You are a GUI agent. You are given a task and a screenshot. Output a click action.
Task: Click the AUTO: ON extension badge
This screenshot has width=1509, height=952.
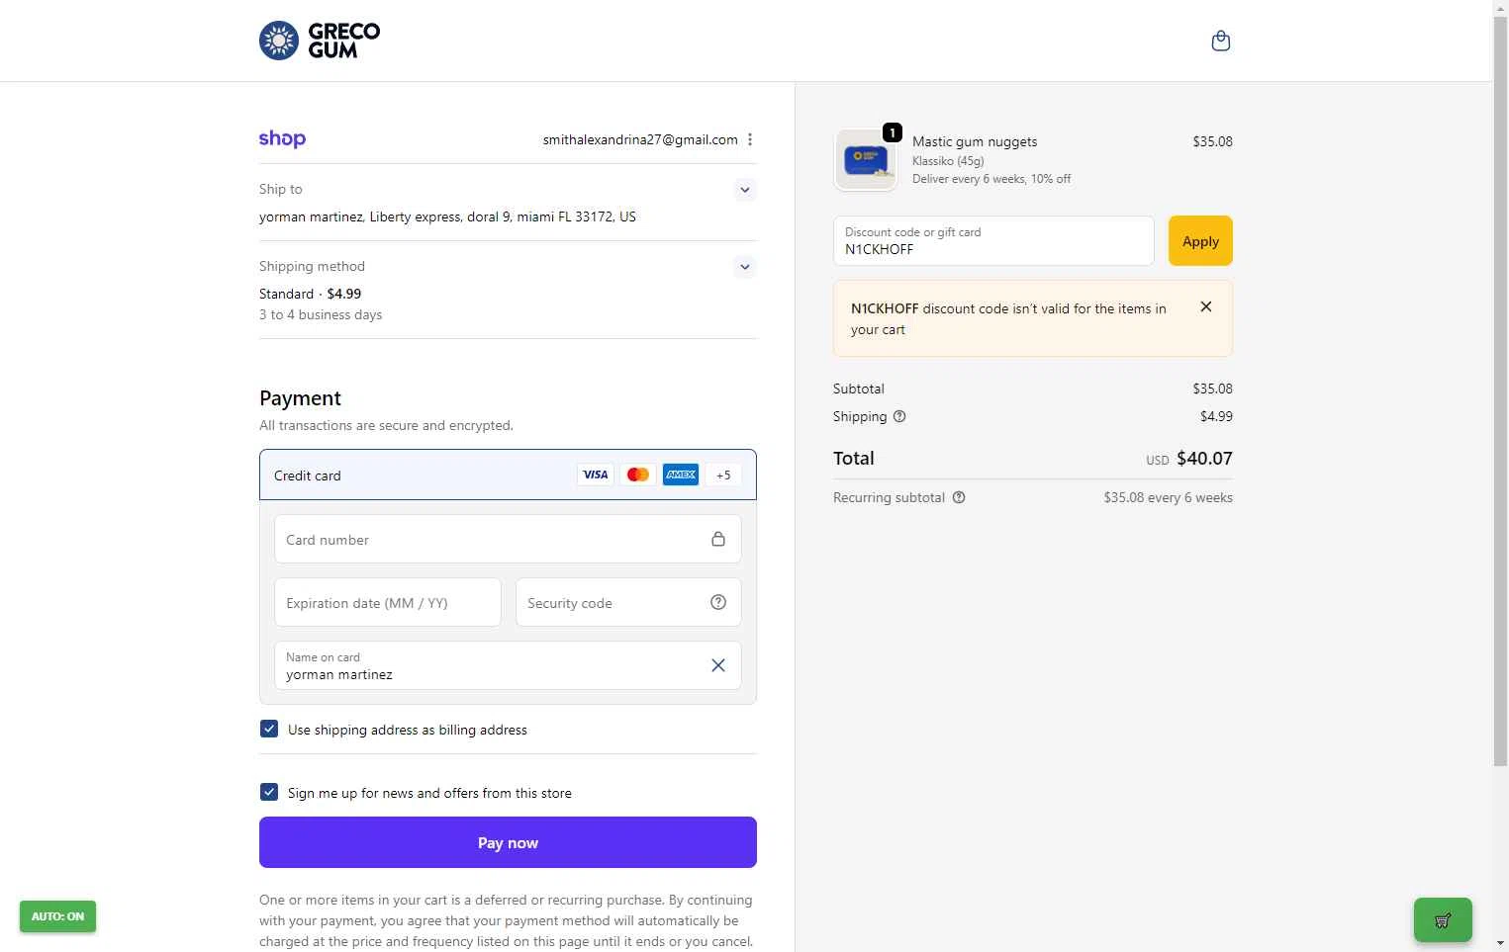click(57, 916)
